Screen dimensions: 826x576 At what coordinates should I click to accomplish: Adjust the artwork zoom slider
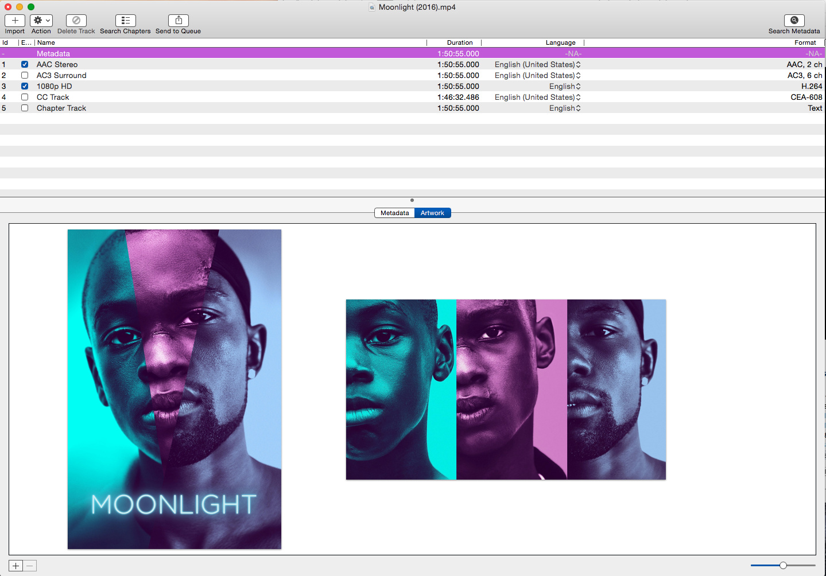(x=783, y=566)
